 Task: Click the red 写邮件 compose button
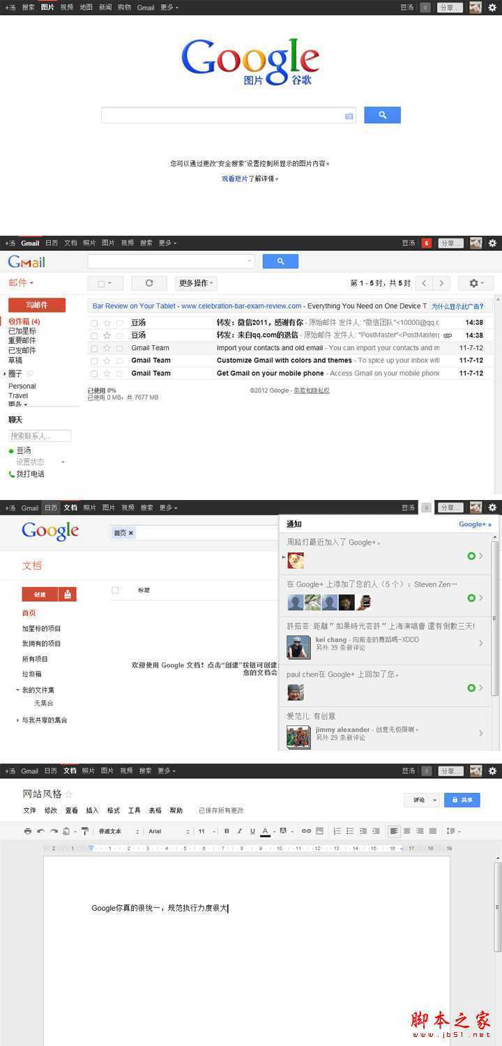pyautogui.click(x=37, y=305)
